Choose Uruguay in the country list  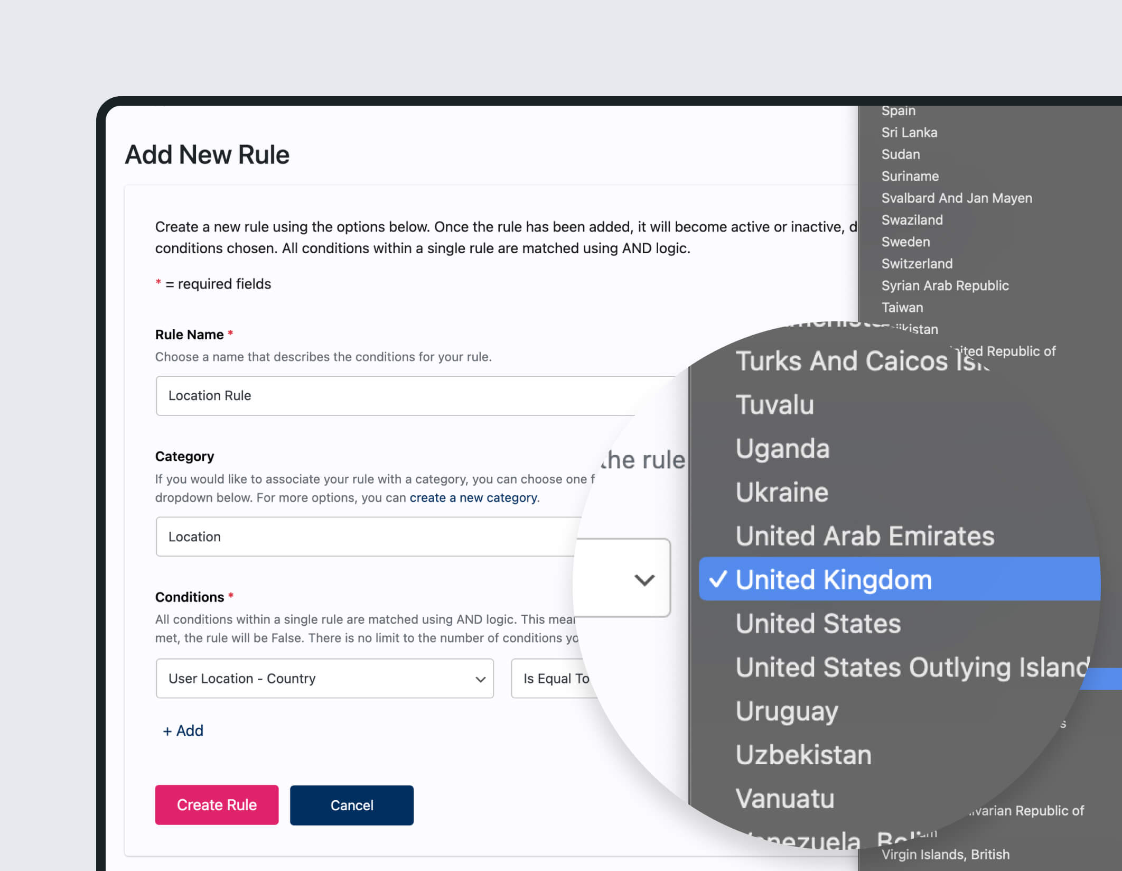[x=786, y=711]
